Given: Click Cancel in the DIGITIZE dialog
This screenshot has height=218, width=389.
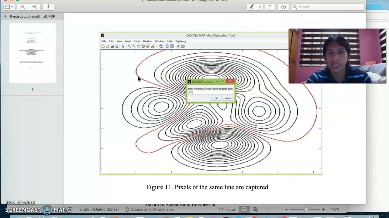Looking at the screenshot, I should tap(228, 98).
